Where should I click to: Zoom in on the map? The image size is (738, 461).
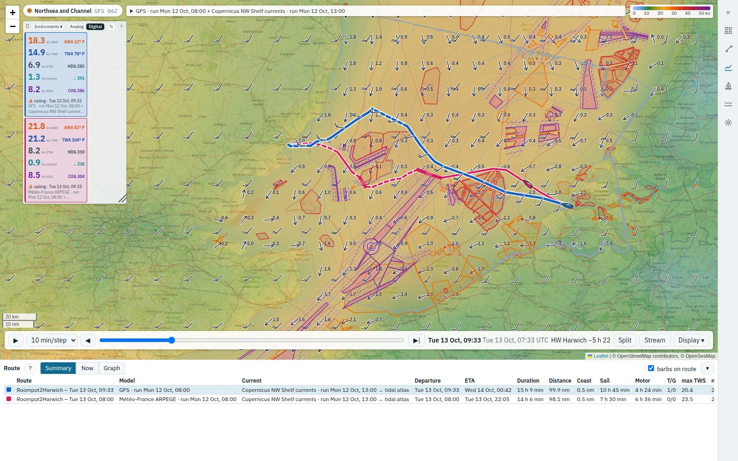(12, 12)
